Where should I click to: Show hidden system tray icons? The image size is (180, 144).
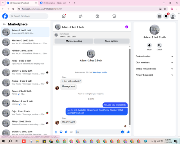(x=152, y=141)
